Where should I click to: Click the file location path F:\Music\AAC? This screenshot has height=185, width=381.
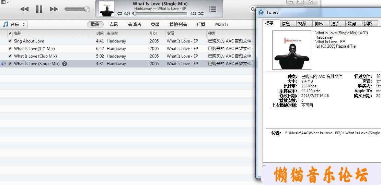332,133
